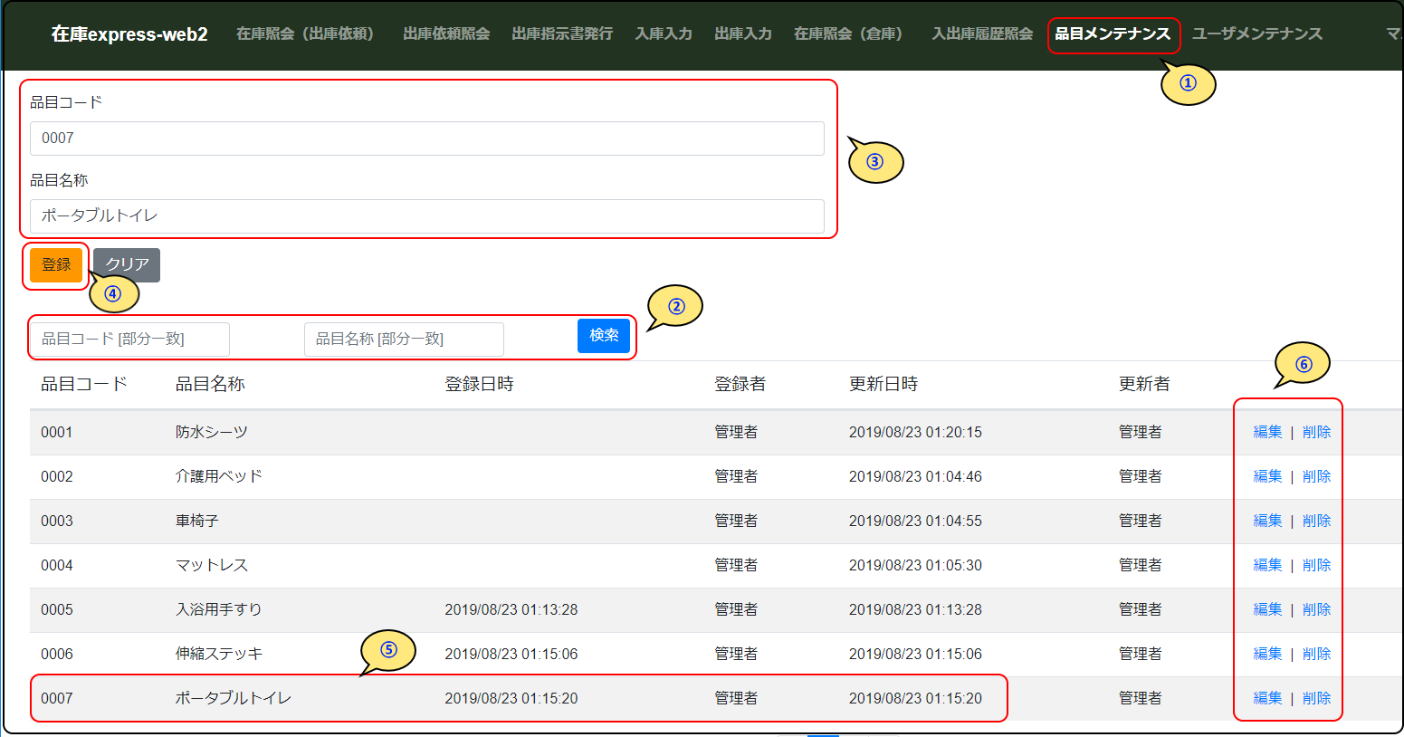Viewport: 1404px width, 737px height.
Task: Click the 品目コード [部分一致] search field
Action: click(130, 340)
